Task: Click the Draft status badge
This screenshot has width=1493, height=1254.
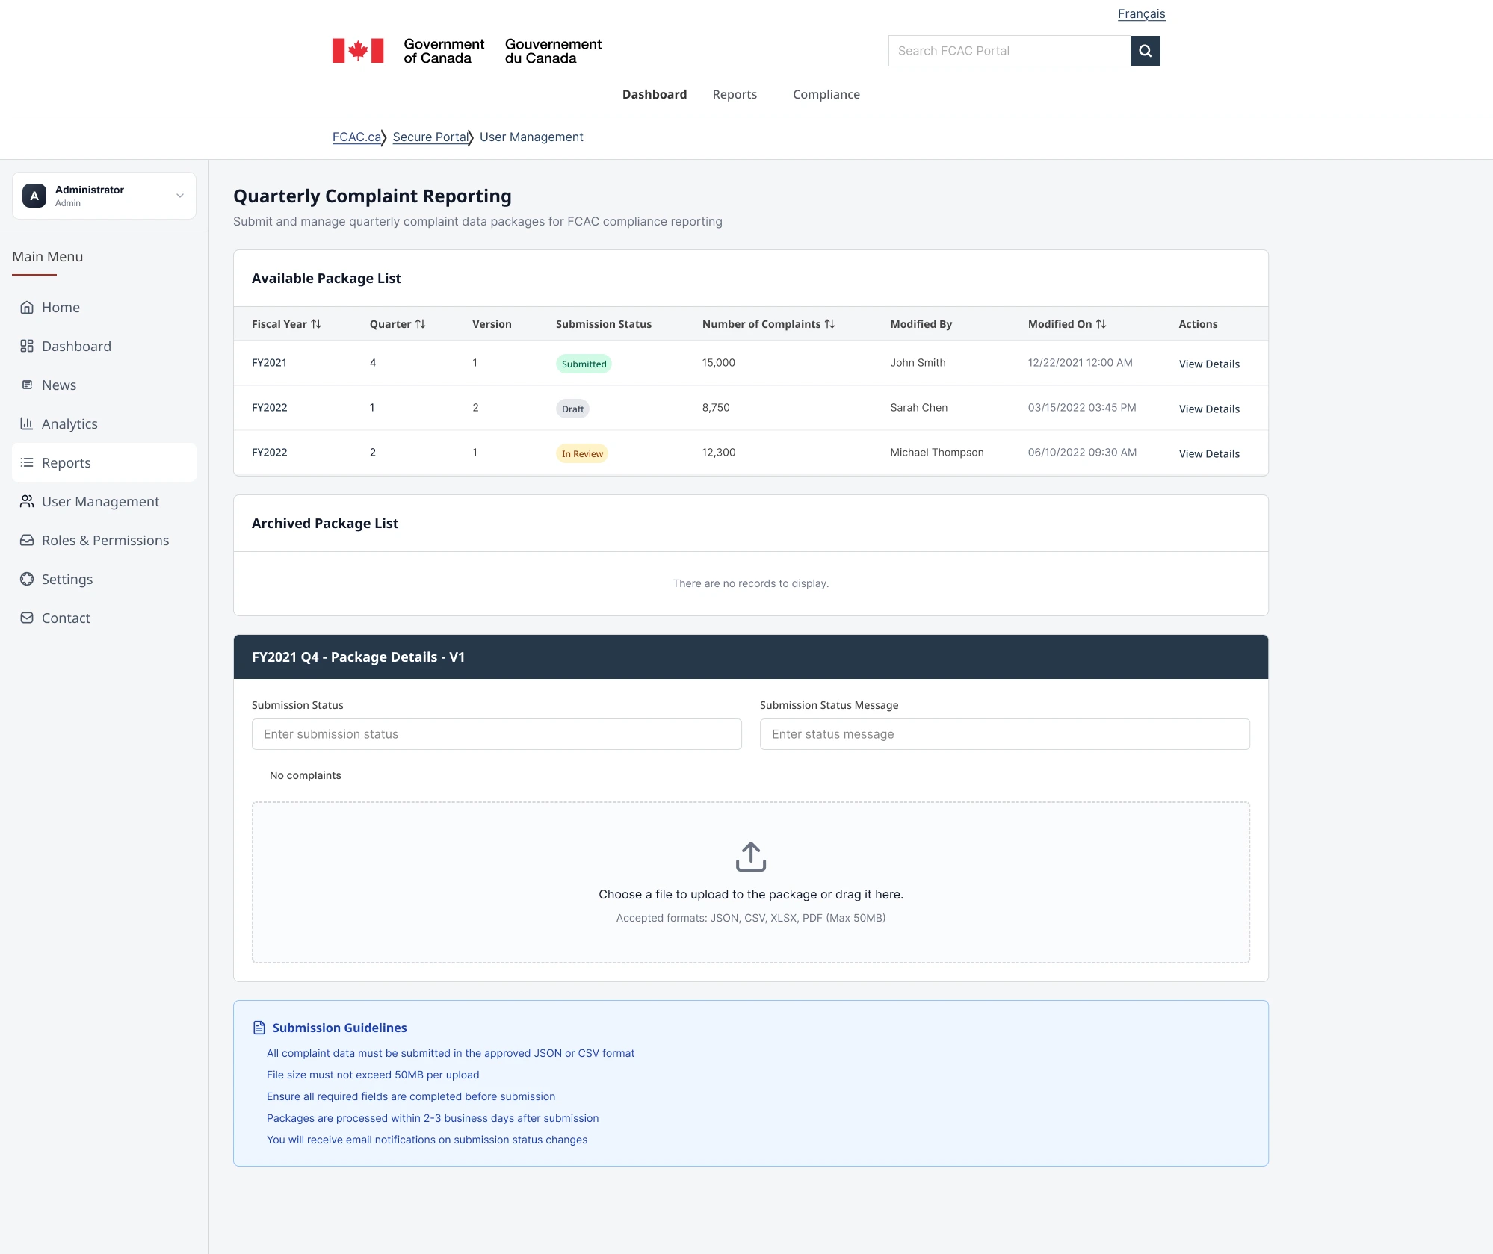Action: pos(572,409)
